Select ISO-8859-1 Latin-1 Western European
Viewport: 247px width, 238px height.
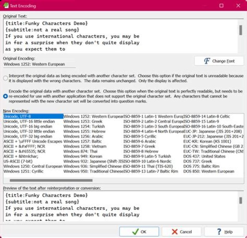[x=153, y=116]
